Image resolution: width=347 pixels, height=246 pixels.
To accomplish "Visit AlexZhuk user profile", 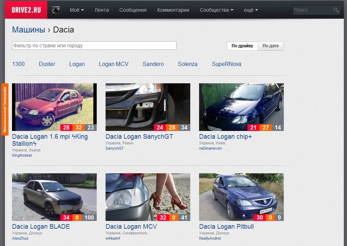I will coord(20,238).
